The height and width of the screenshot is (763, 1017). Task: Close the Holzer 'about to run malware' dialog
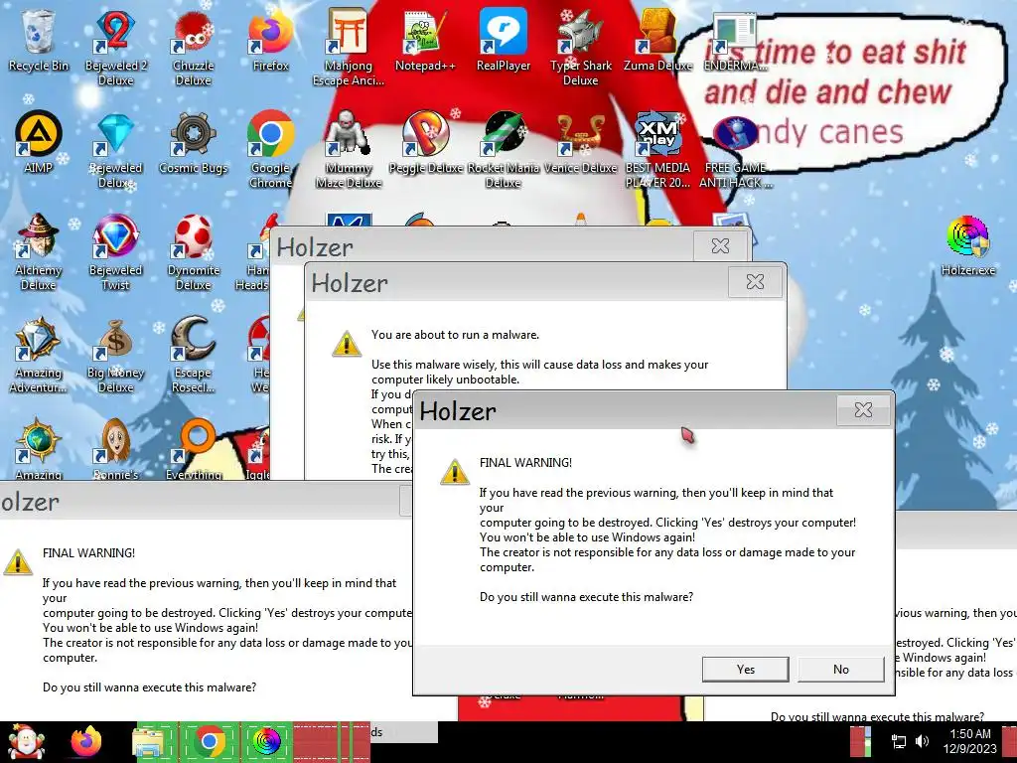pos(755,281)
